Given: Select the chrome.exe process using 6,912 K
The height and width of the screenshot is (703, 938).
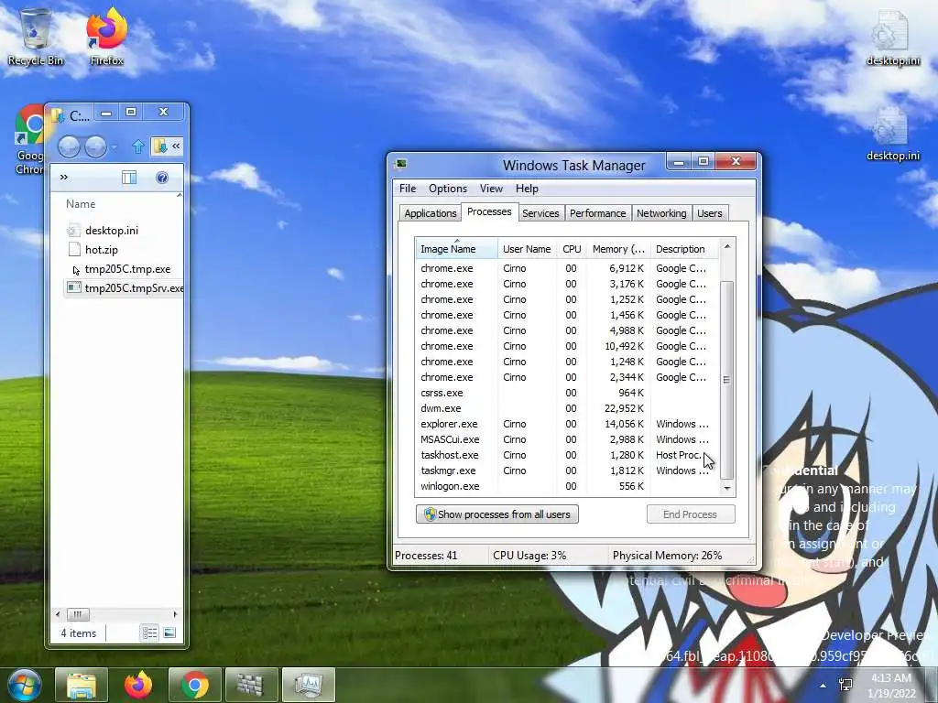Looking at the screenshot, I should pyautogui.click(x=567, y=268).
